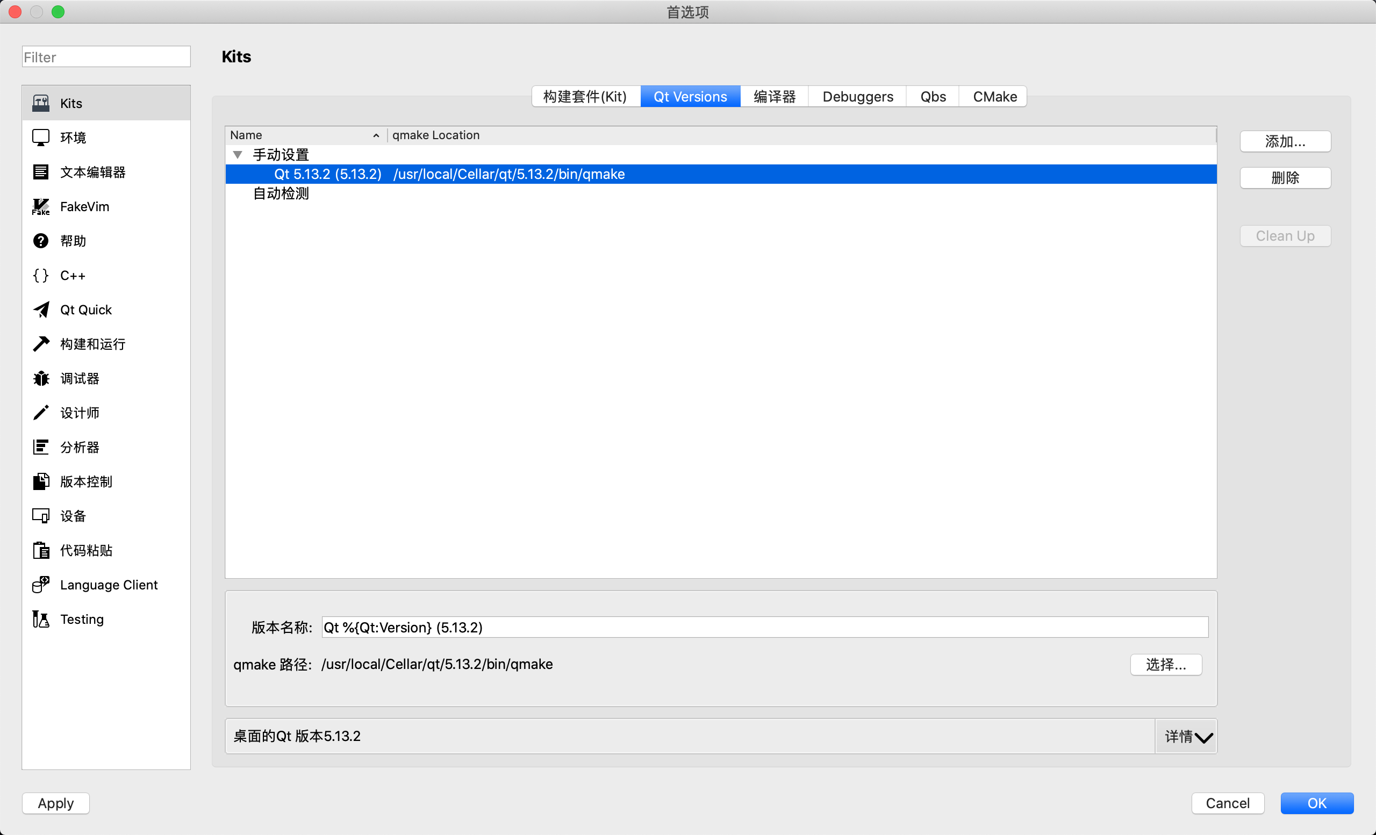Viewport: 1376px width, 835px height.
Task: Click the 文本编辑器 sidebar label
Action: click(x=92, y=172)
